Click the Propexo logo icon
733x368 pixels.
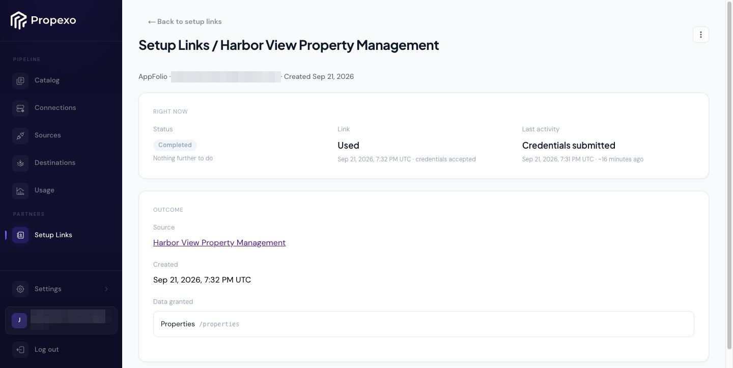click(x=18, y=20)
